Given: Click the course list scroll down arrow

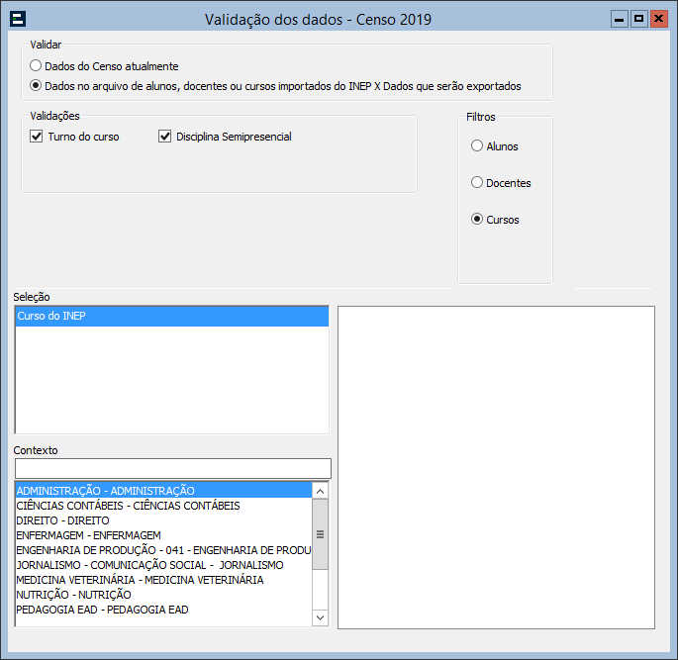Looking at the screenshot, I should tap(320, 617).
